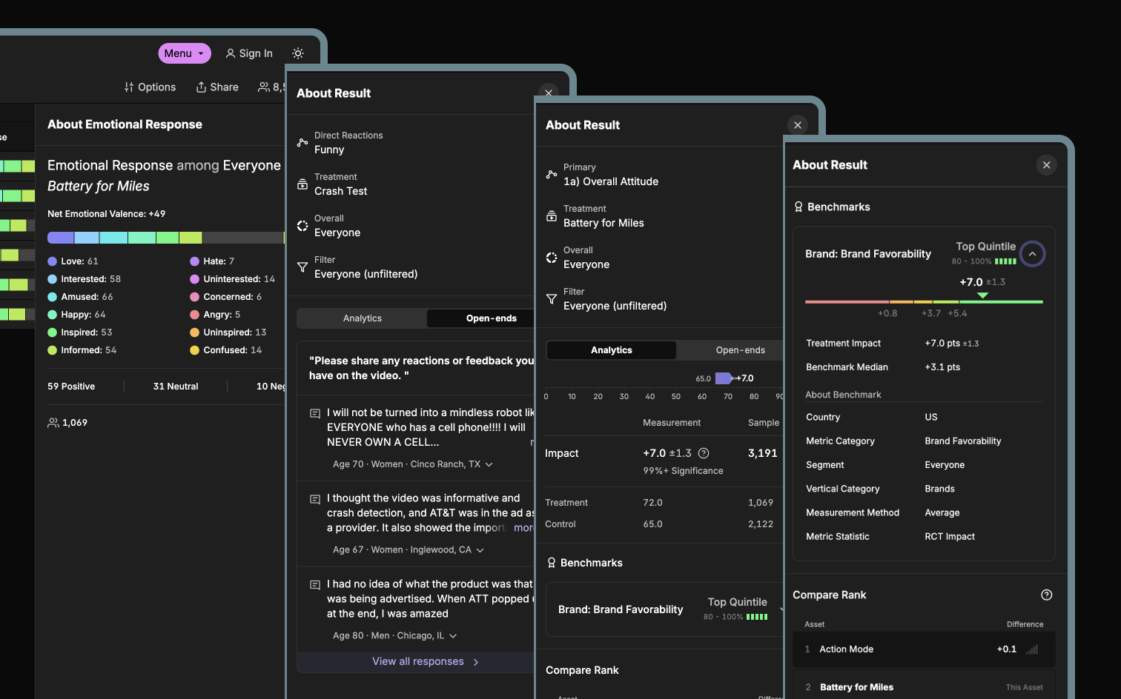Expand details for Age 70 Cinco Ranch respondent
Screen dimensions: 1121x699
pyautogui.click(x=489, y=464)
